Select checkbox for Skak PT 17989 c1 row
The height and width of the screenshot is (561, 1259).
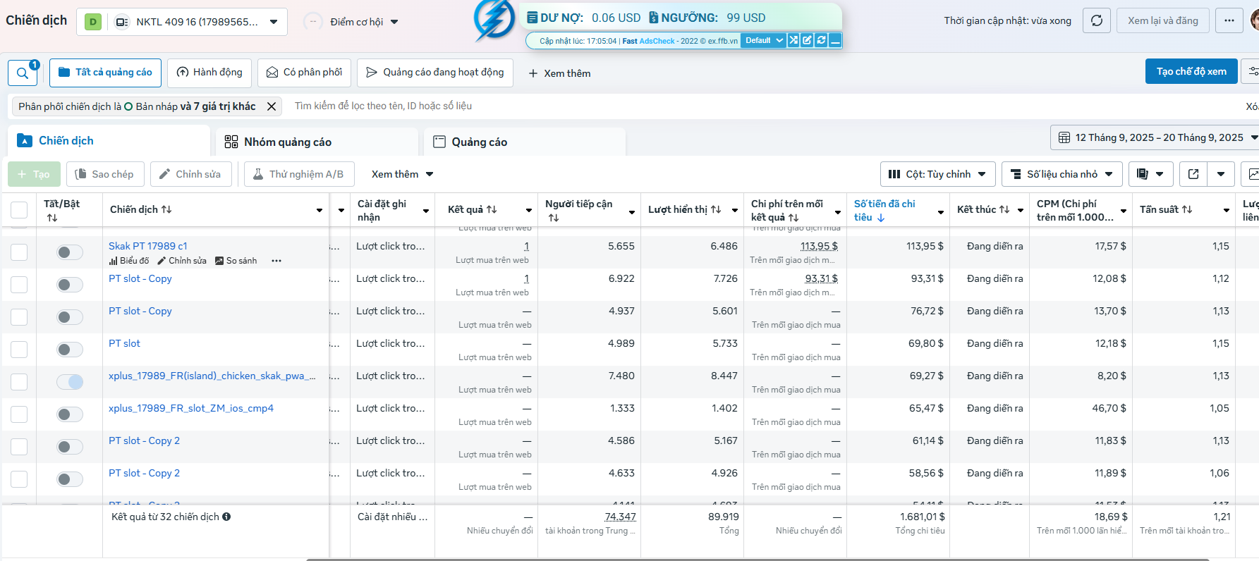click(x=19, y=252)
